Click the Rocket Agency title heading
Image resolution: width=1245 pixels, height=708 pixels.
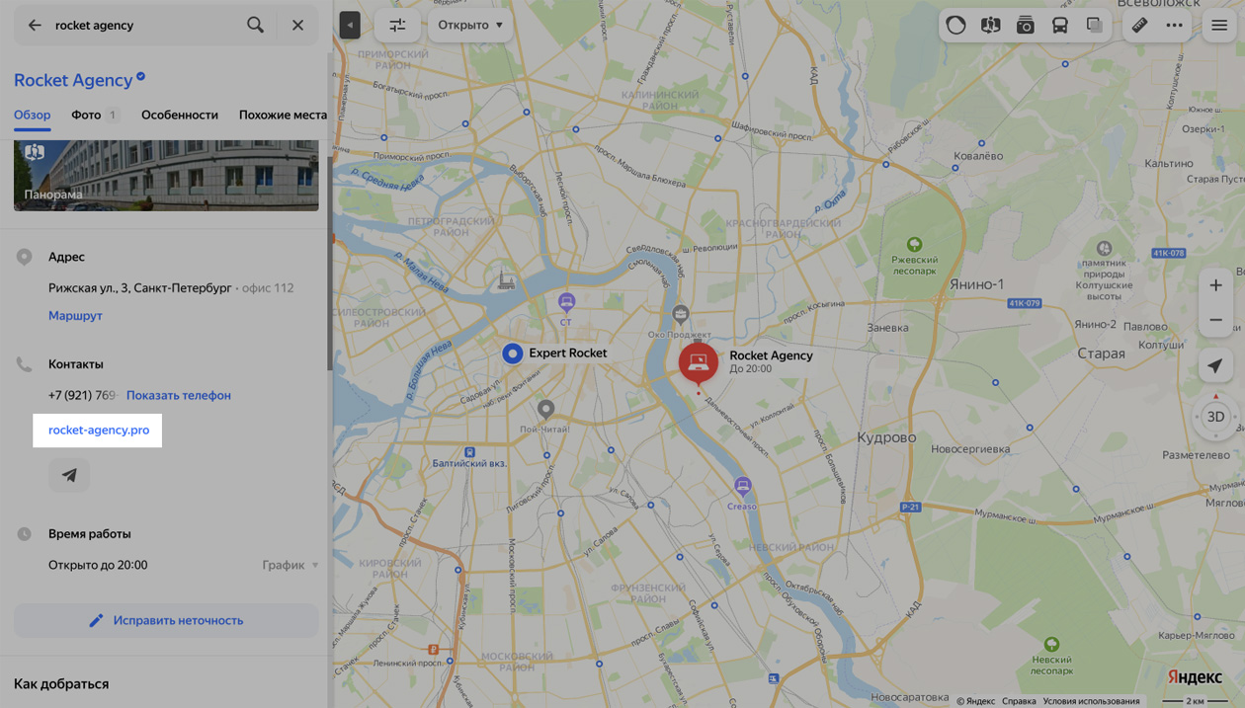click(x=73, y=80)
